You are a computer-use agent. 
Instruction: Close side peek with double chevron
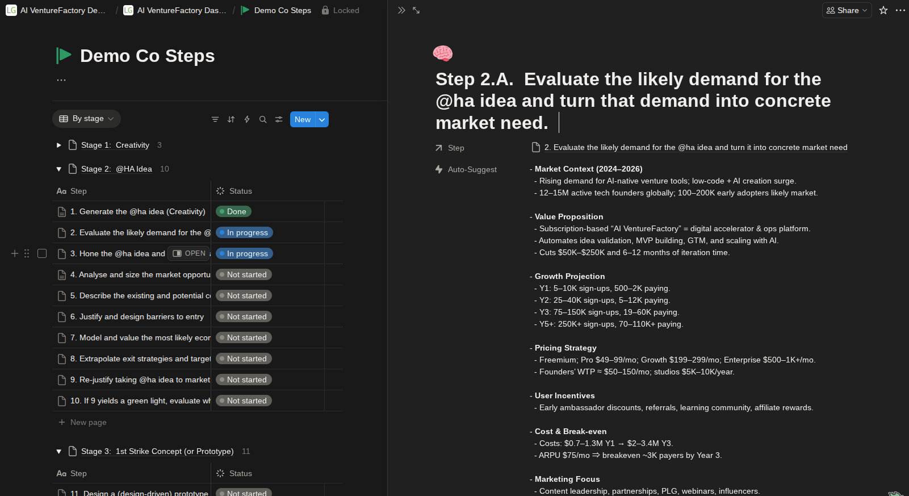[401, 10]
